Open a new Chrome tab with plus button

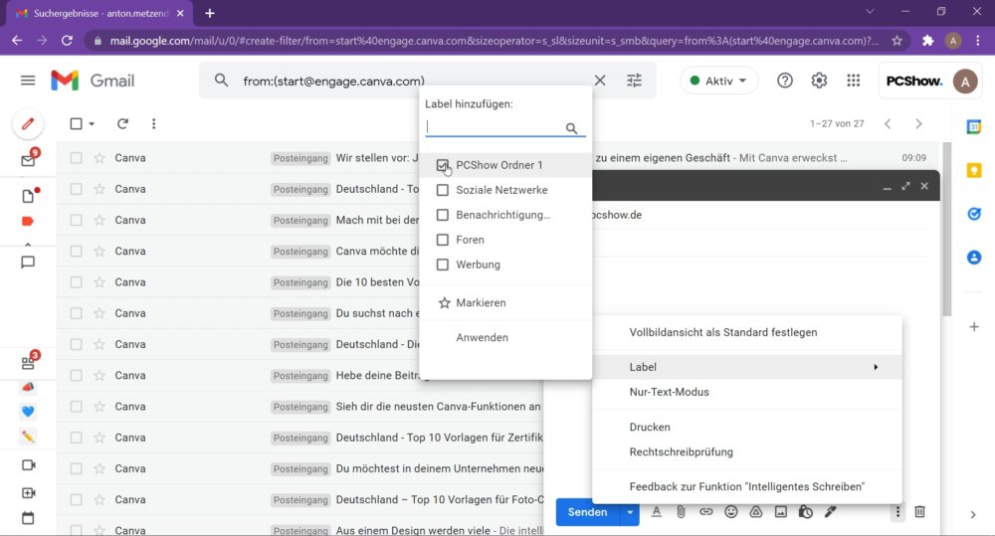tap(210, 13)
